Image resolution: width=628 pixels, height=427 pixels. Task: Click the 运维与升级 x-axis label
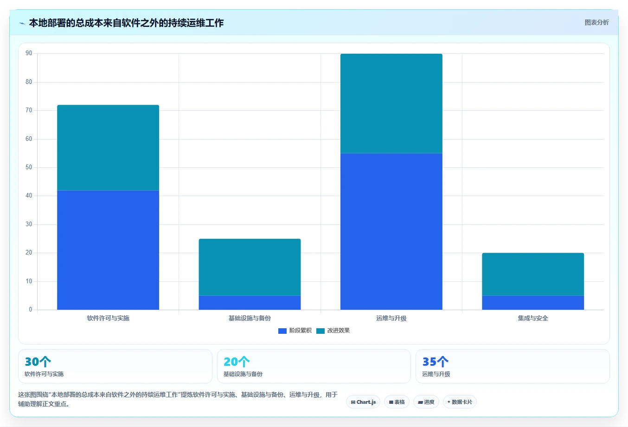pyautogui.click(x=391, y=318)
